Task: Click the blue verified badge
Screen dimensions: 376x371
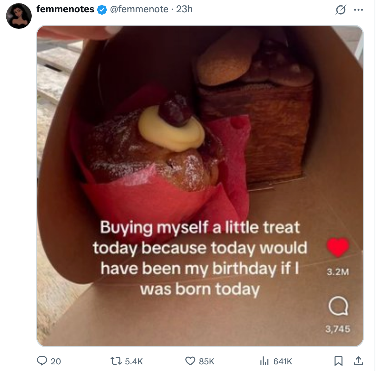Action: 102,10
